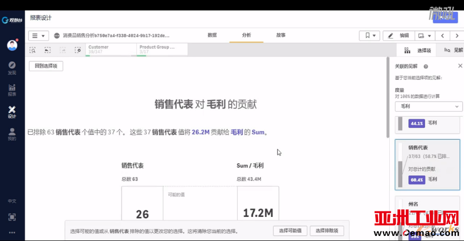Select the 销售代表 insight card
464x241 pixels.
click(427, 165)
